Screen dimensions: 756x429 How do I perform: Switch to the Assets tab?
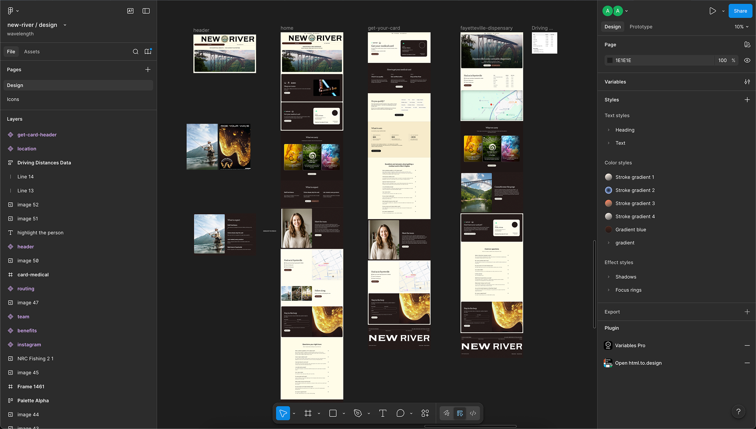coord(32,52)
